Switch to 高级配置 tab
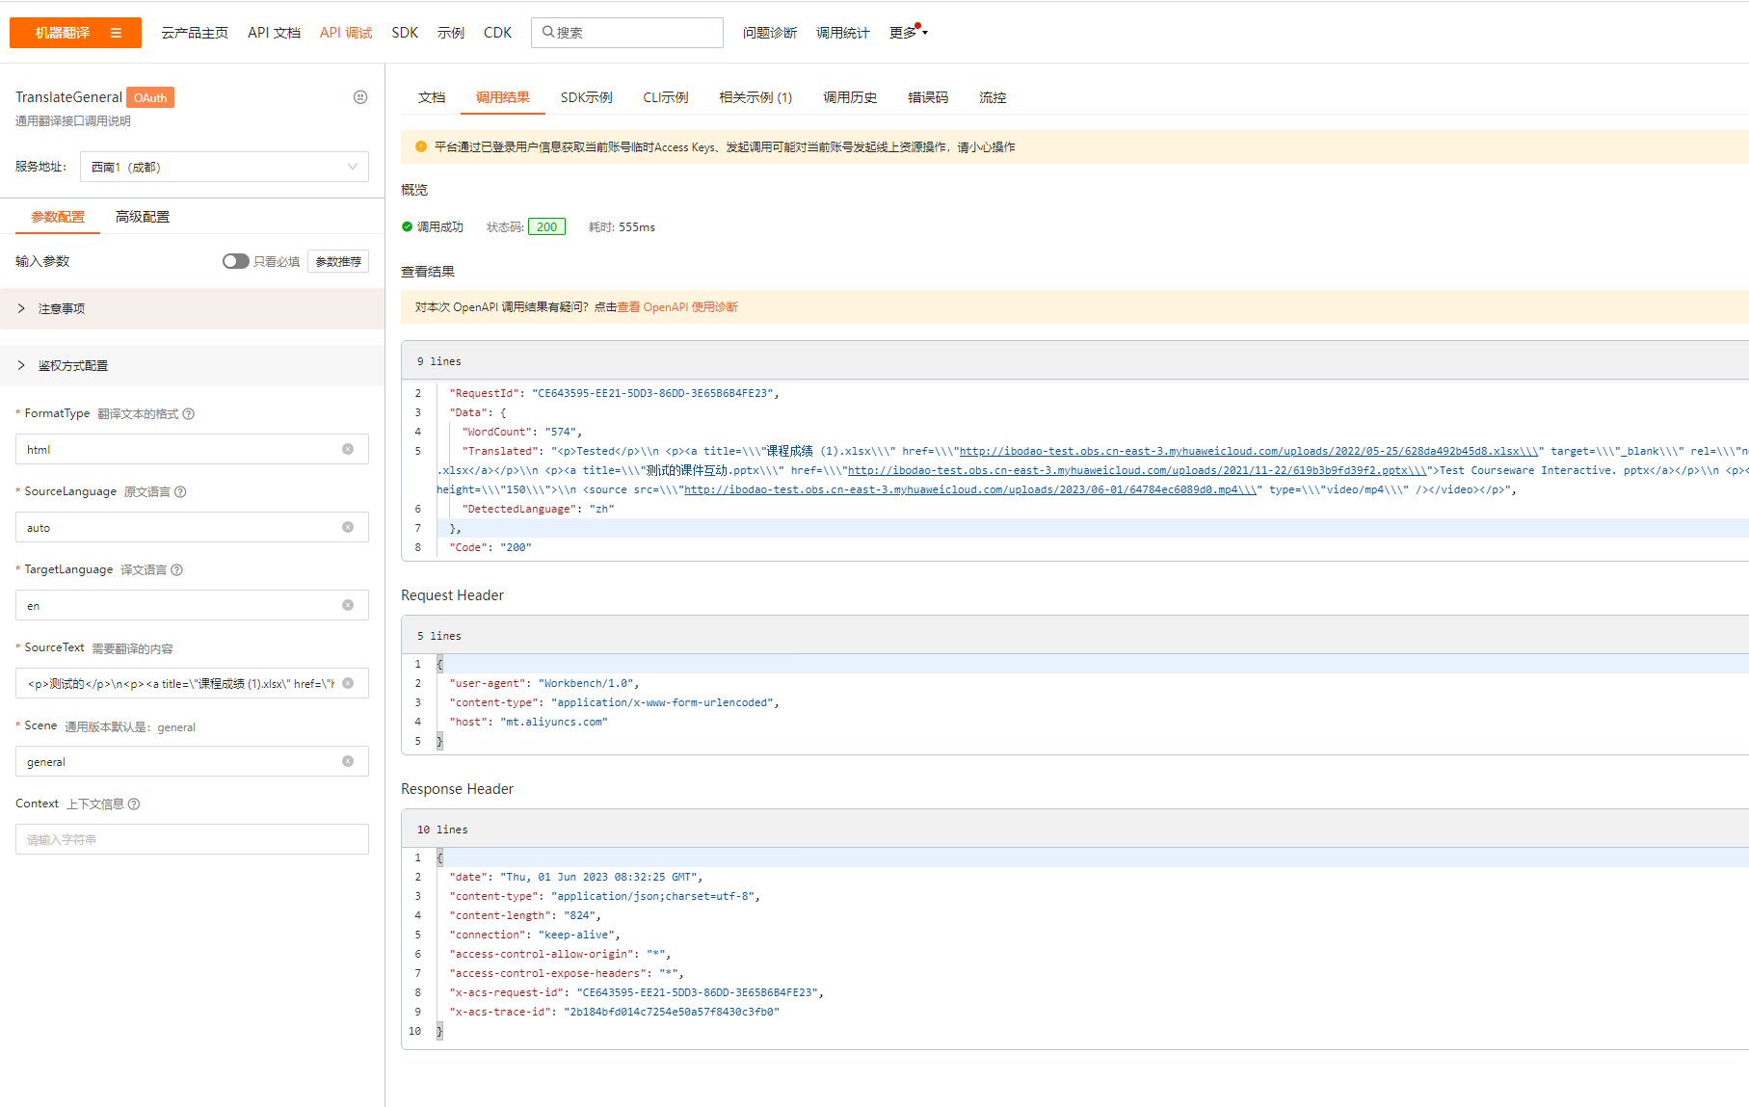 coord(143,217)
